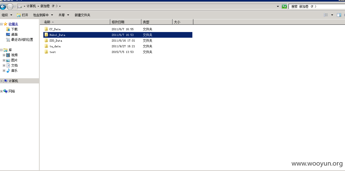This screenshot has height=171, width=345.
Task: Click the 下载 folder icon
Action: pyautogui.click(x=8, y=29)
